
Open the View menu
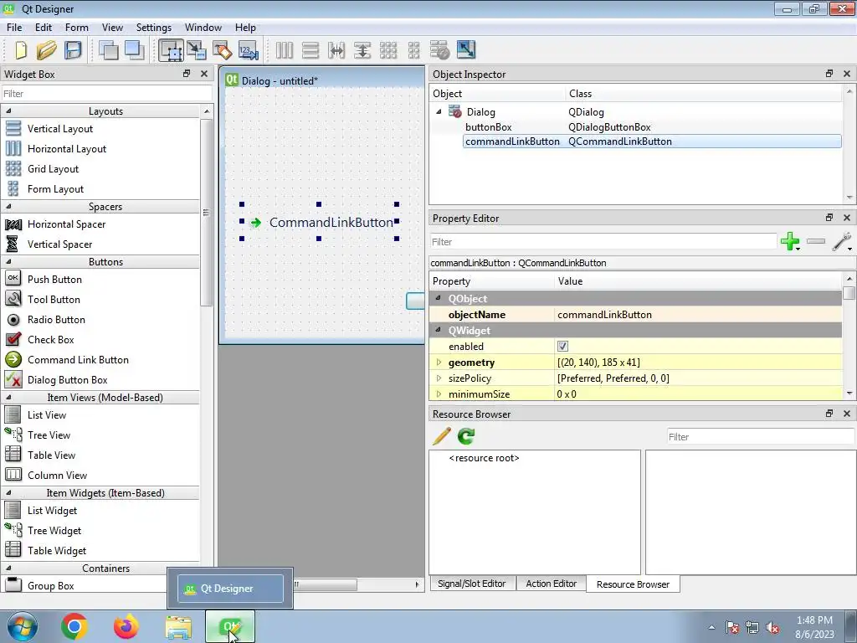click(112, 28)
